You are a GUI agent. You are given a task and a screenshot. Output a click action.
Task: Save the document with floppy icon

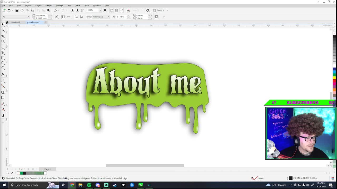pyautogui.click(x=17, y=10)
